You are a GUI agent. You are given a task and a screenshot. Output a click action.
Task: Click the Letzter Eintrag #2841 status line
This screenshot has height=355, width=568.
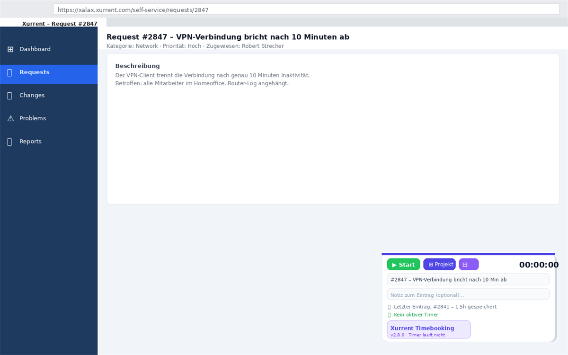pos(442,307)
